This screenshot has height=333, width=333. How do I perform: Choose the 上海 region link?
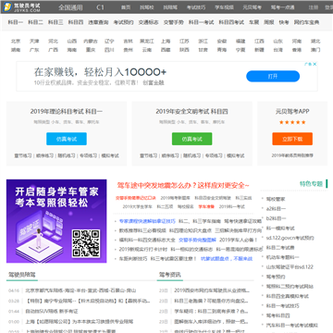click(x=166, y=41)
